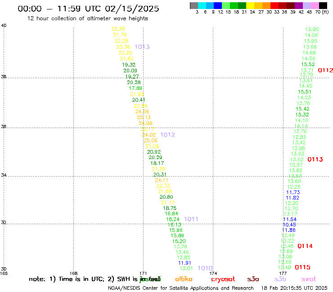Select the swot satellite legend label
Screen dimensions: 333x292
tap(309, 279)
